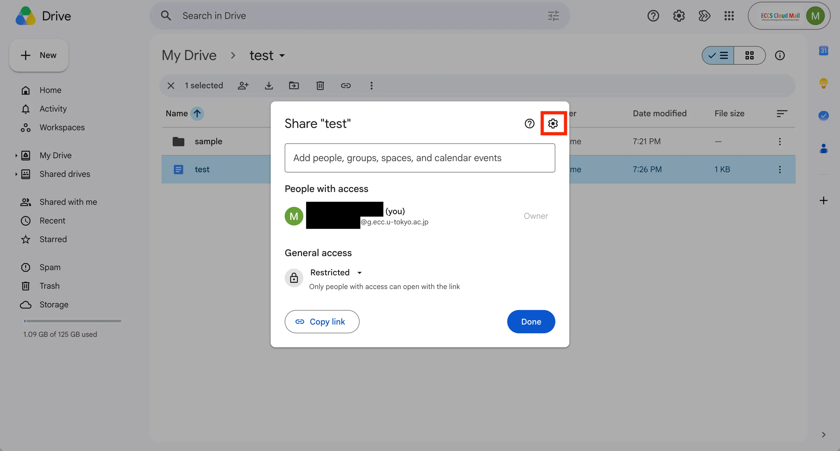
Task: Reverse sort direction arrow beside Name
Action: click(197, 113)
